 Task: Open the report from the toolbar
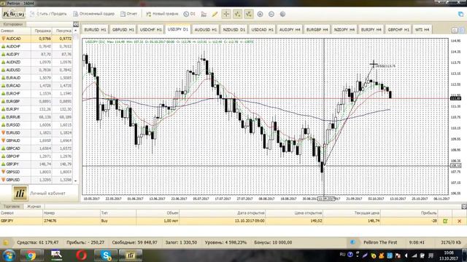pos(129,14)
